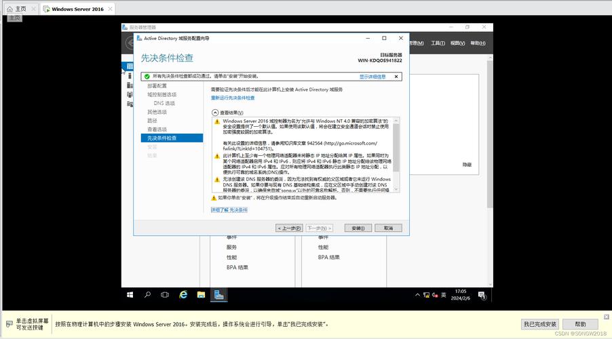Image resolution: width=612 pixels, height=339 pixels.
Task: Click target server name WIN-KDQOS941822
Action: coord(380,60)
